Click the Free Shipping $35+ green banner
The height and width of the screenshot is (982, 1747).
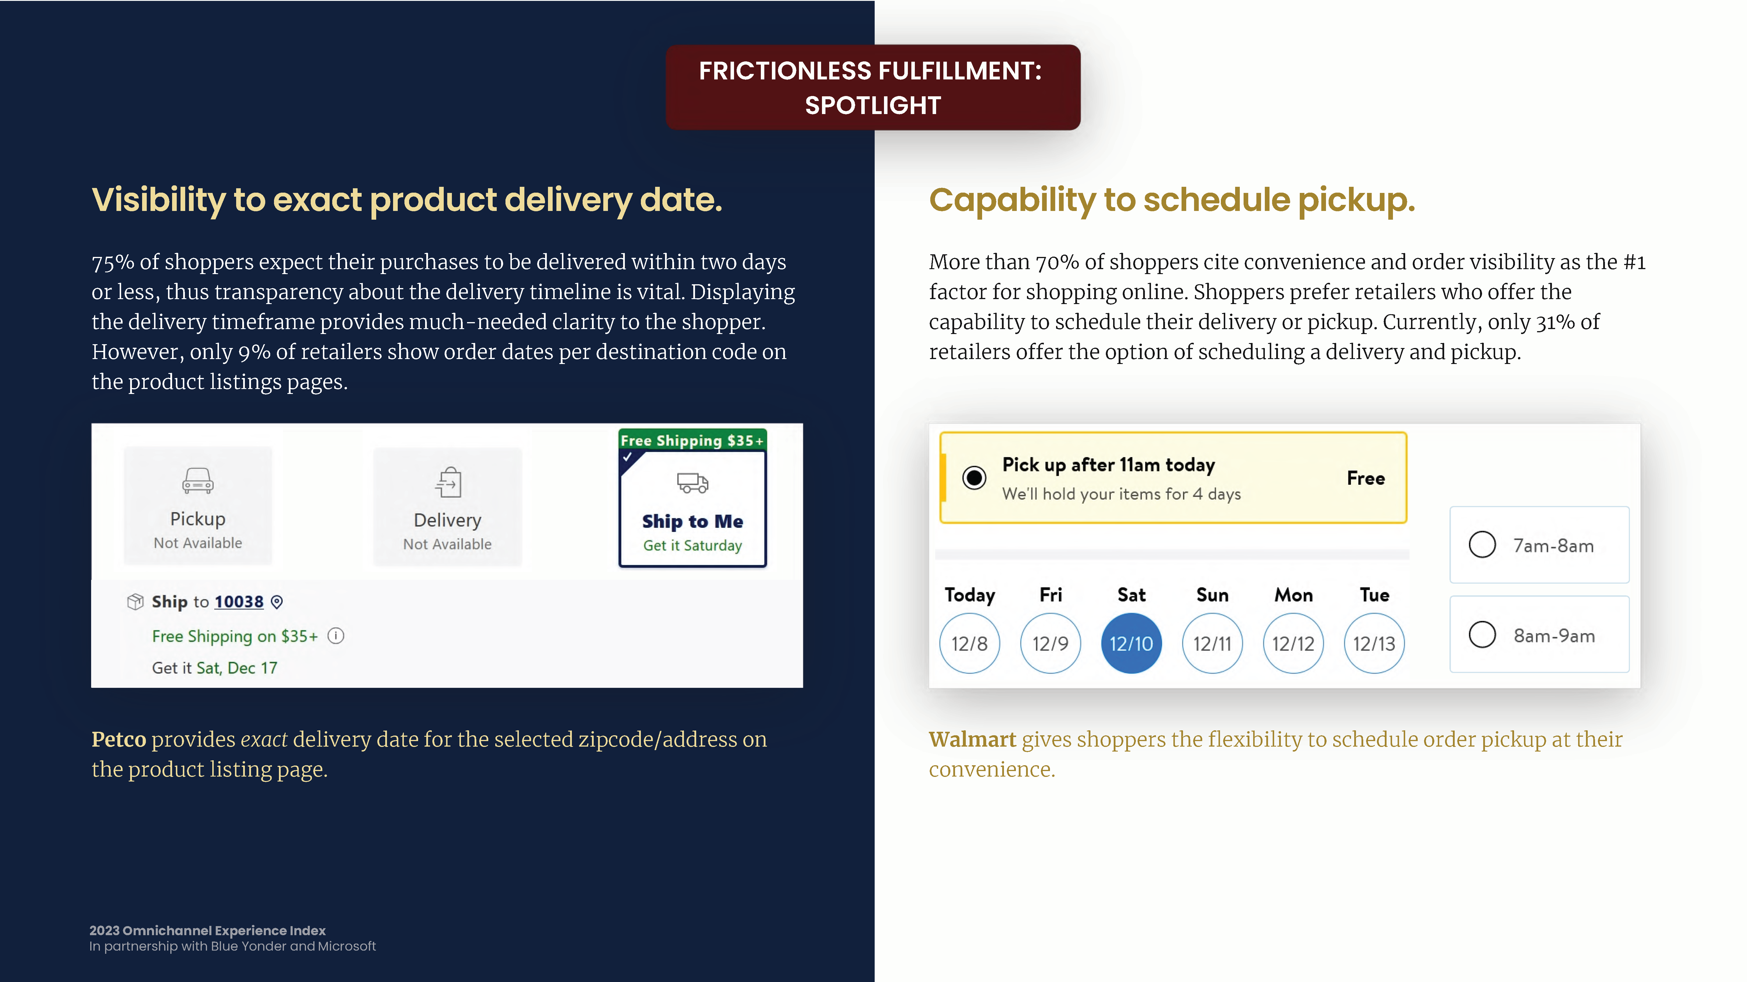pos(692,440)
